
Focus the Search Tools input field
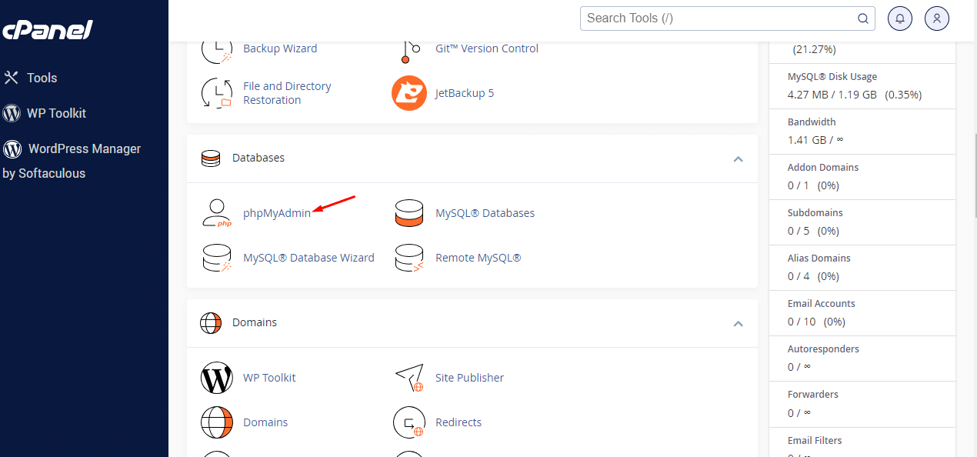pyautogui.click(x=719, y=18)
